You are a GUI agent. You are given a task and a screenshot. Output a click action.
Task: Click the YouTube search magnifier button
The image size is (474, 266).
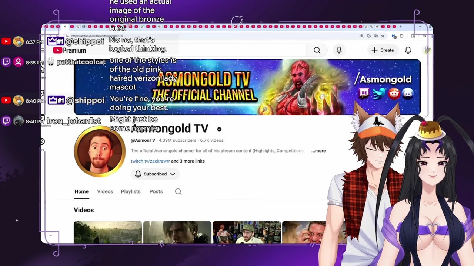coord(317,50)
